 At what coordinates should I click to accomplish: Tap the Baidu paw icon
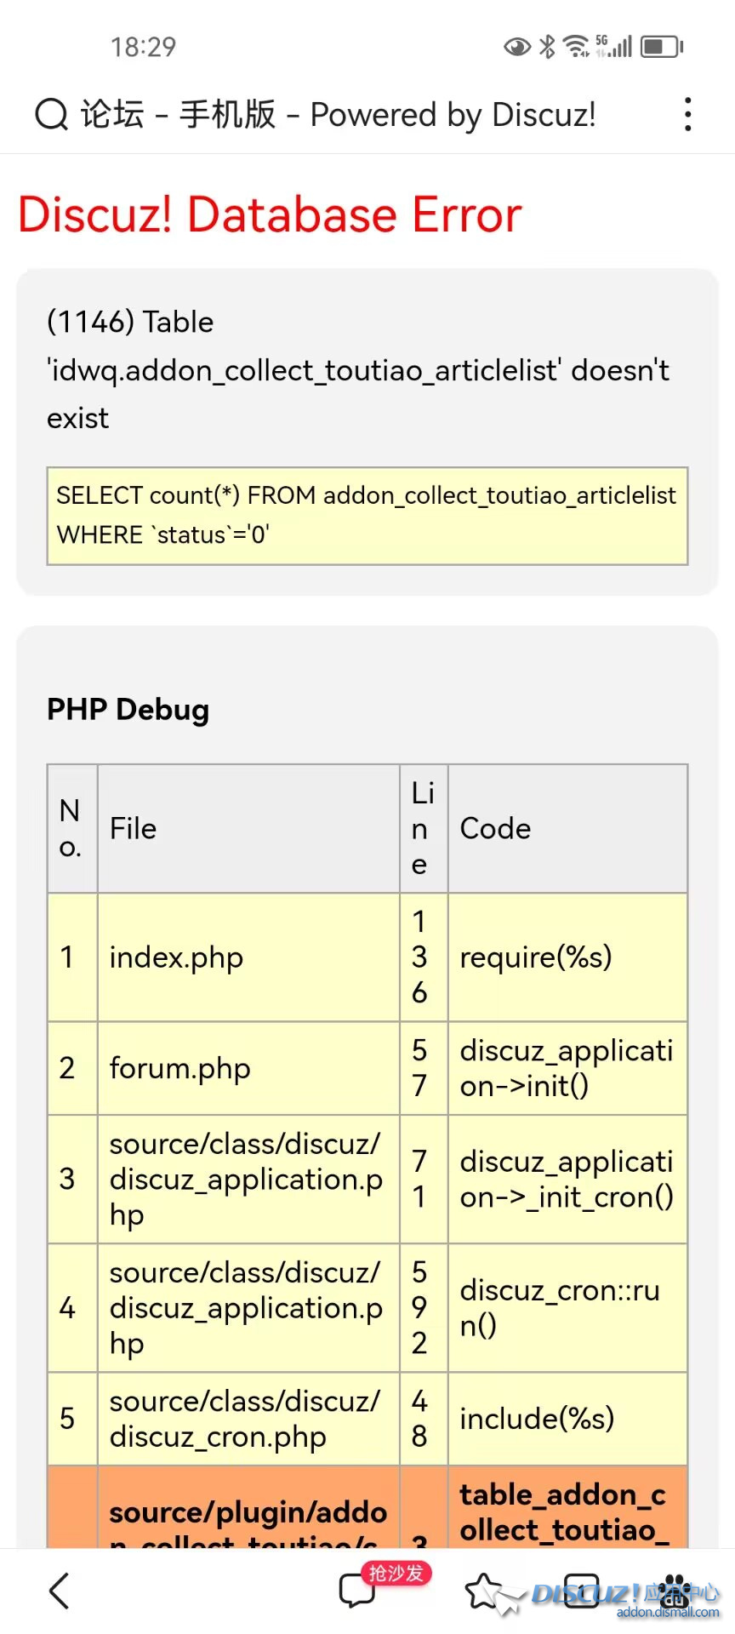(x=676, y=1590)
